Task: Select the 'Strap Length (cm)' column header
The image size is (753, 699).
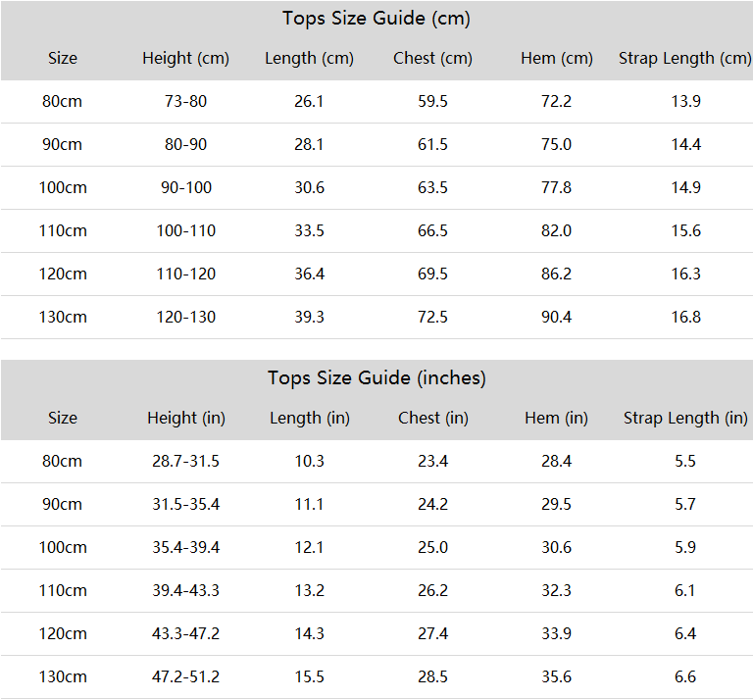Action: point(684,59)
